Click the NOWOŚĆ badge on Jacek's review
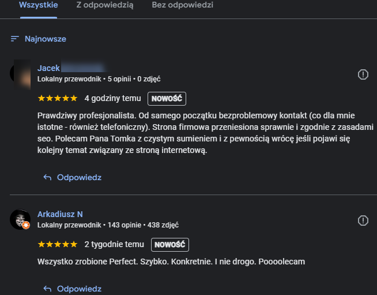 (167, 99)
